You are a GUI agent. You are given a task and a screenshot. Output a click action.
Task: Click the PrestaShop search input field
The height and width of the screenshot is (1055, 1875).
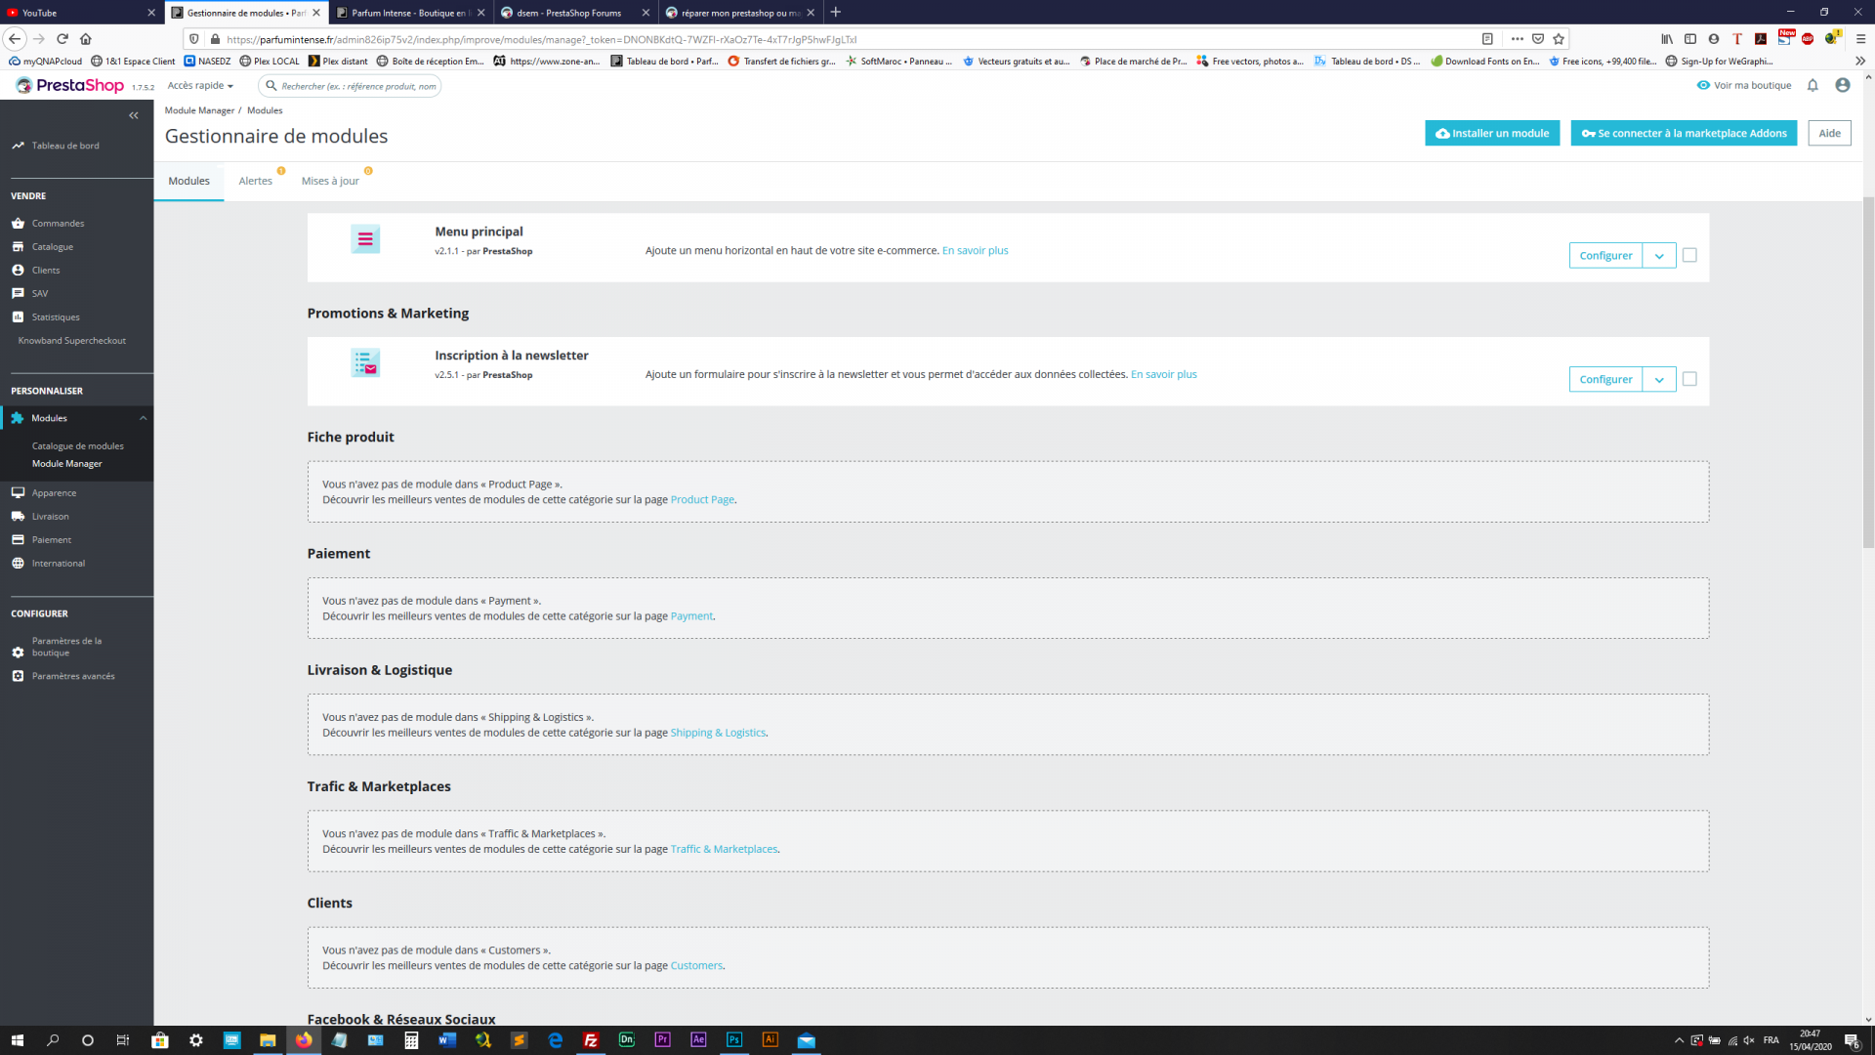(357, 86)
